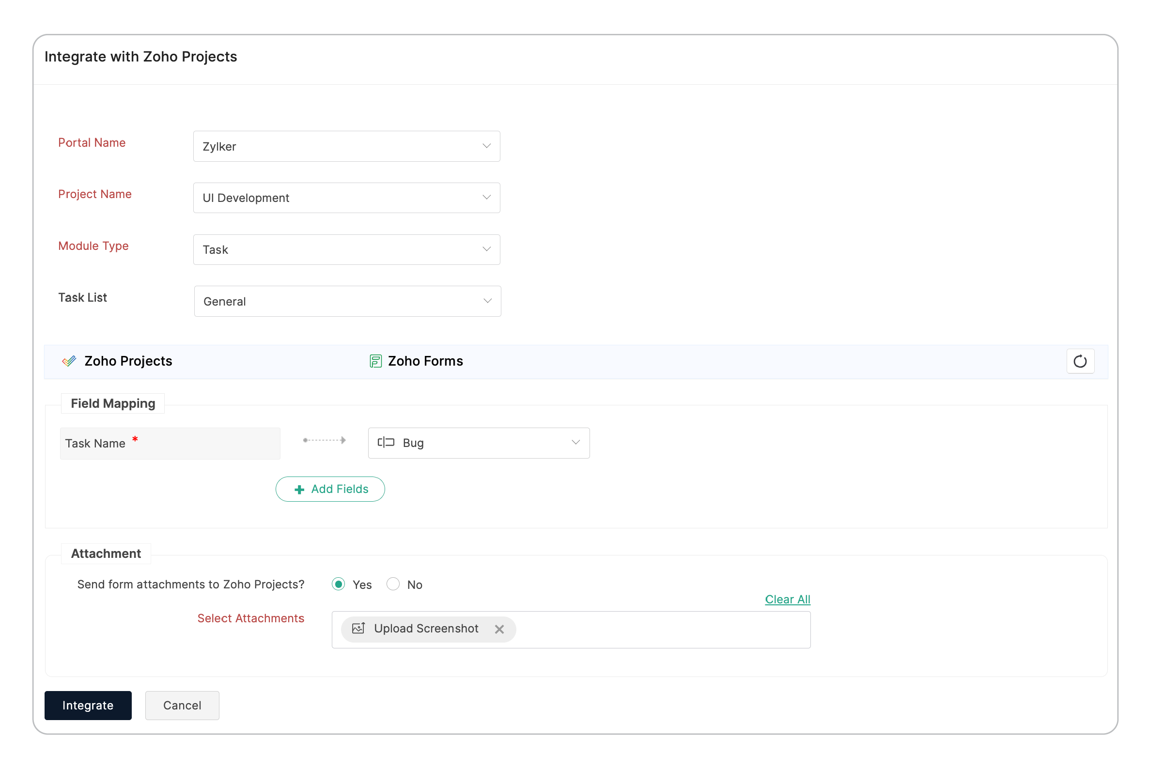The image size is (1149, 769).
Task: Click the refresh fields icon button
Action: (x=1080, y=361)
